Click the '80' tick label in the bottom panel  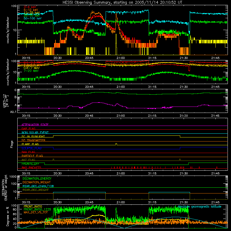[x=15, y=209]
